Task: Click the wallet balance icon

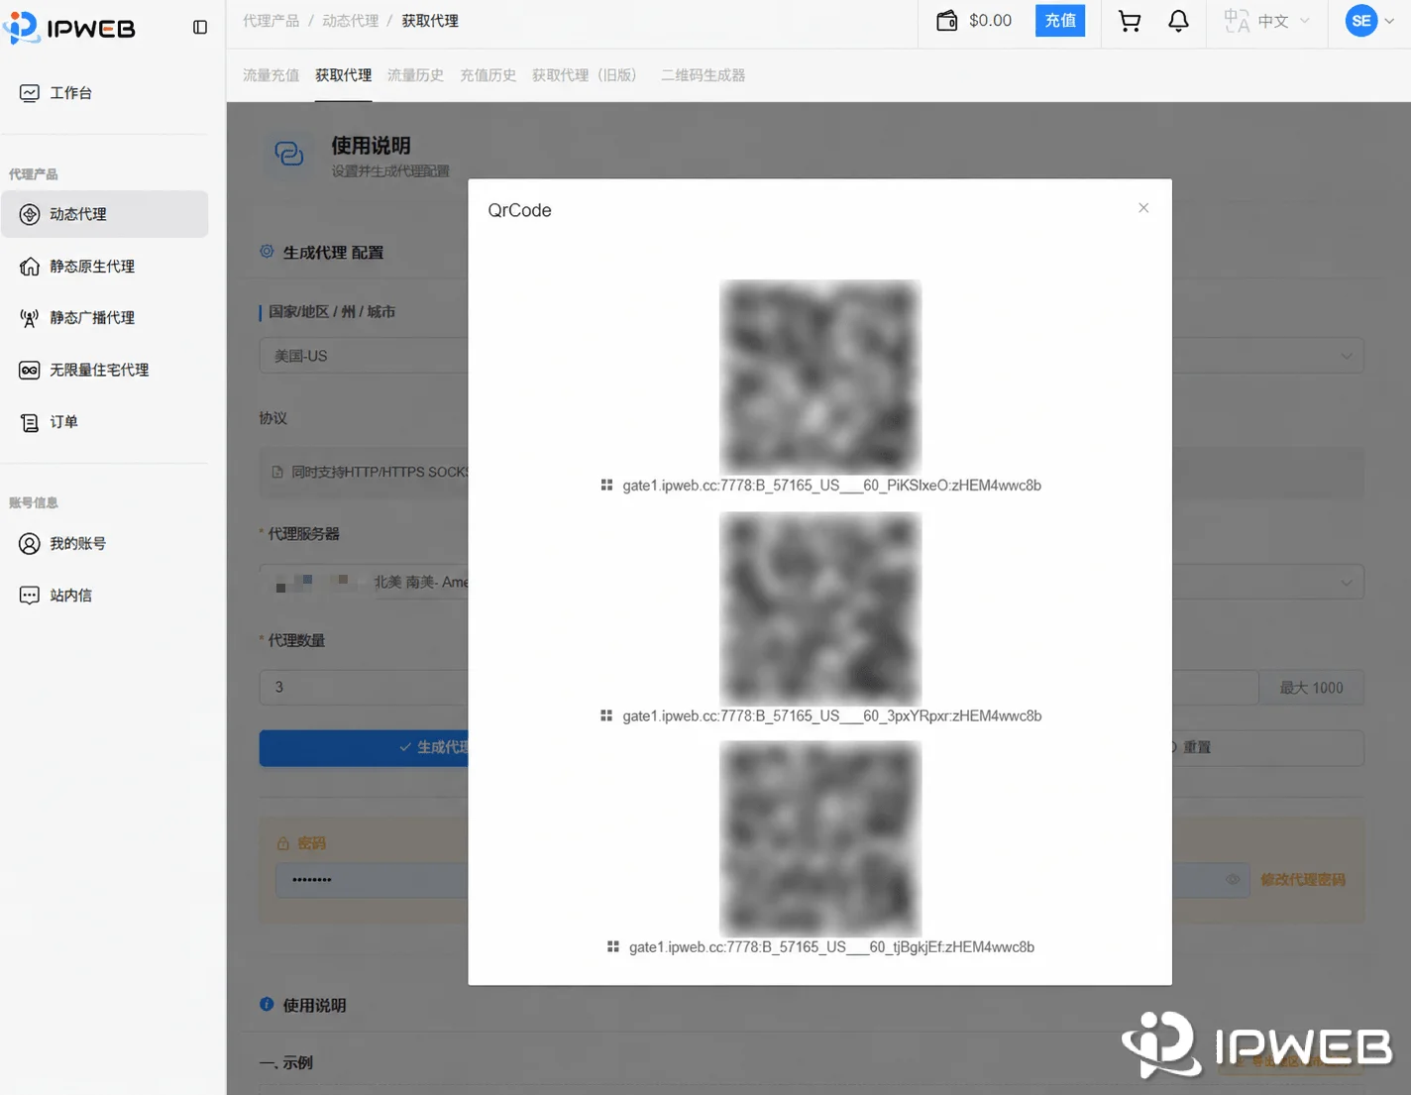Action: [947, 21]
